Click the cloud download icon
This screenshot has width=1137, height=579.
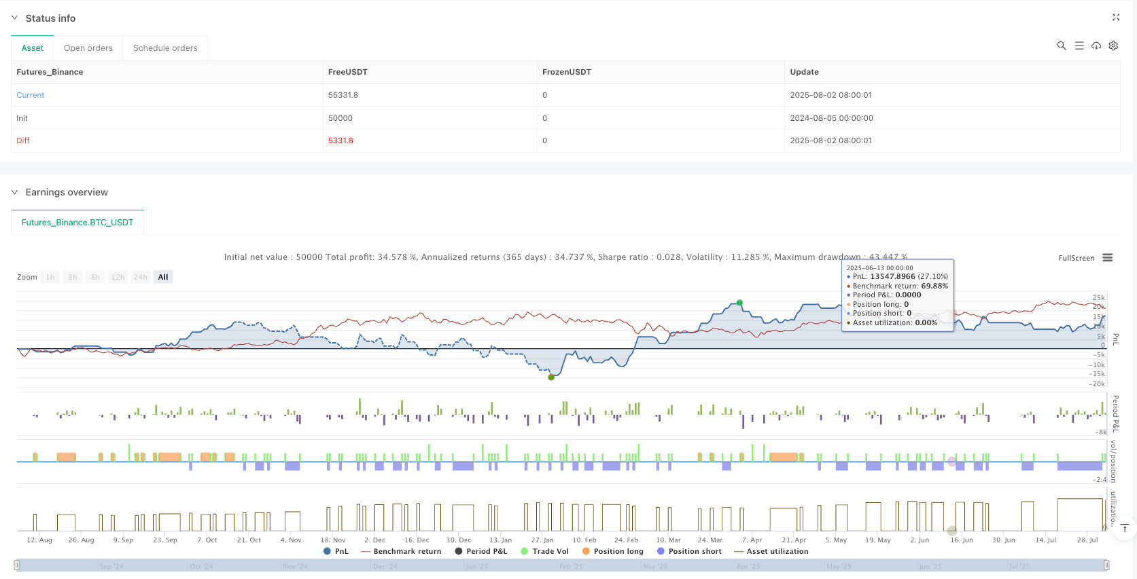tap(1096, 45)
